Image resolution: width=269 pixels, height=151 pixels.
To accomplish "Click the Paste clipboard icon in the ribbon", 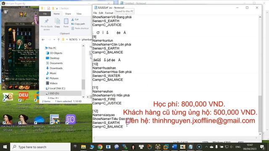I will [x=66, y=21].
